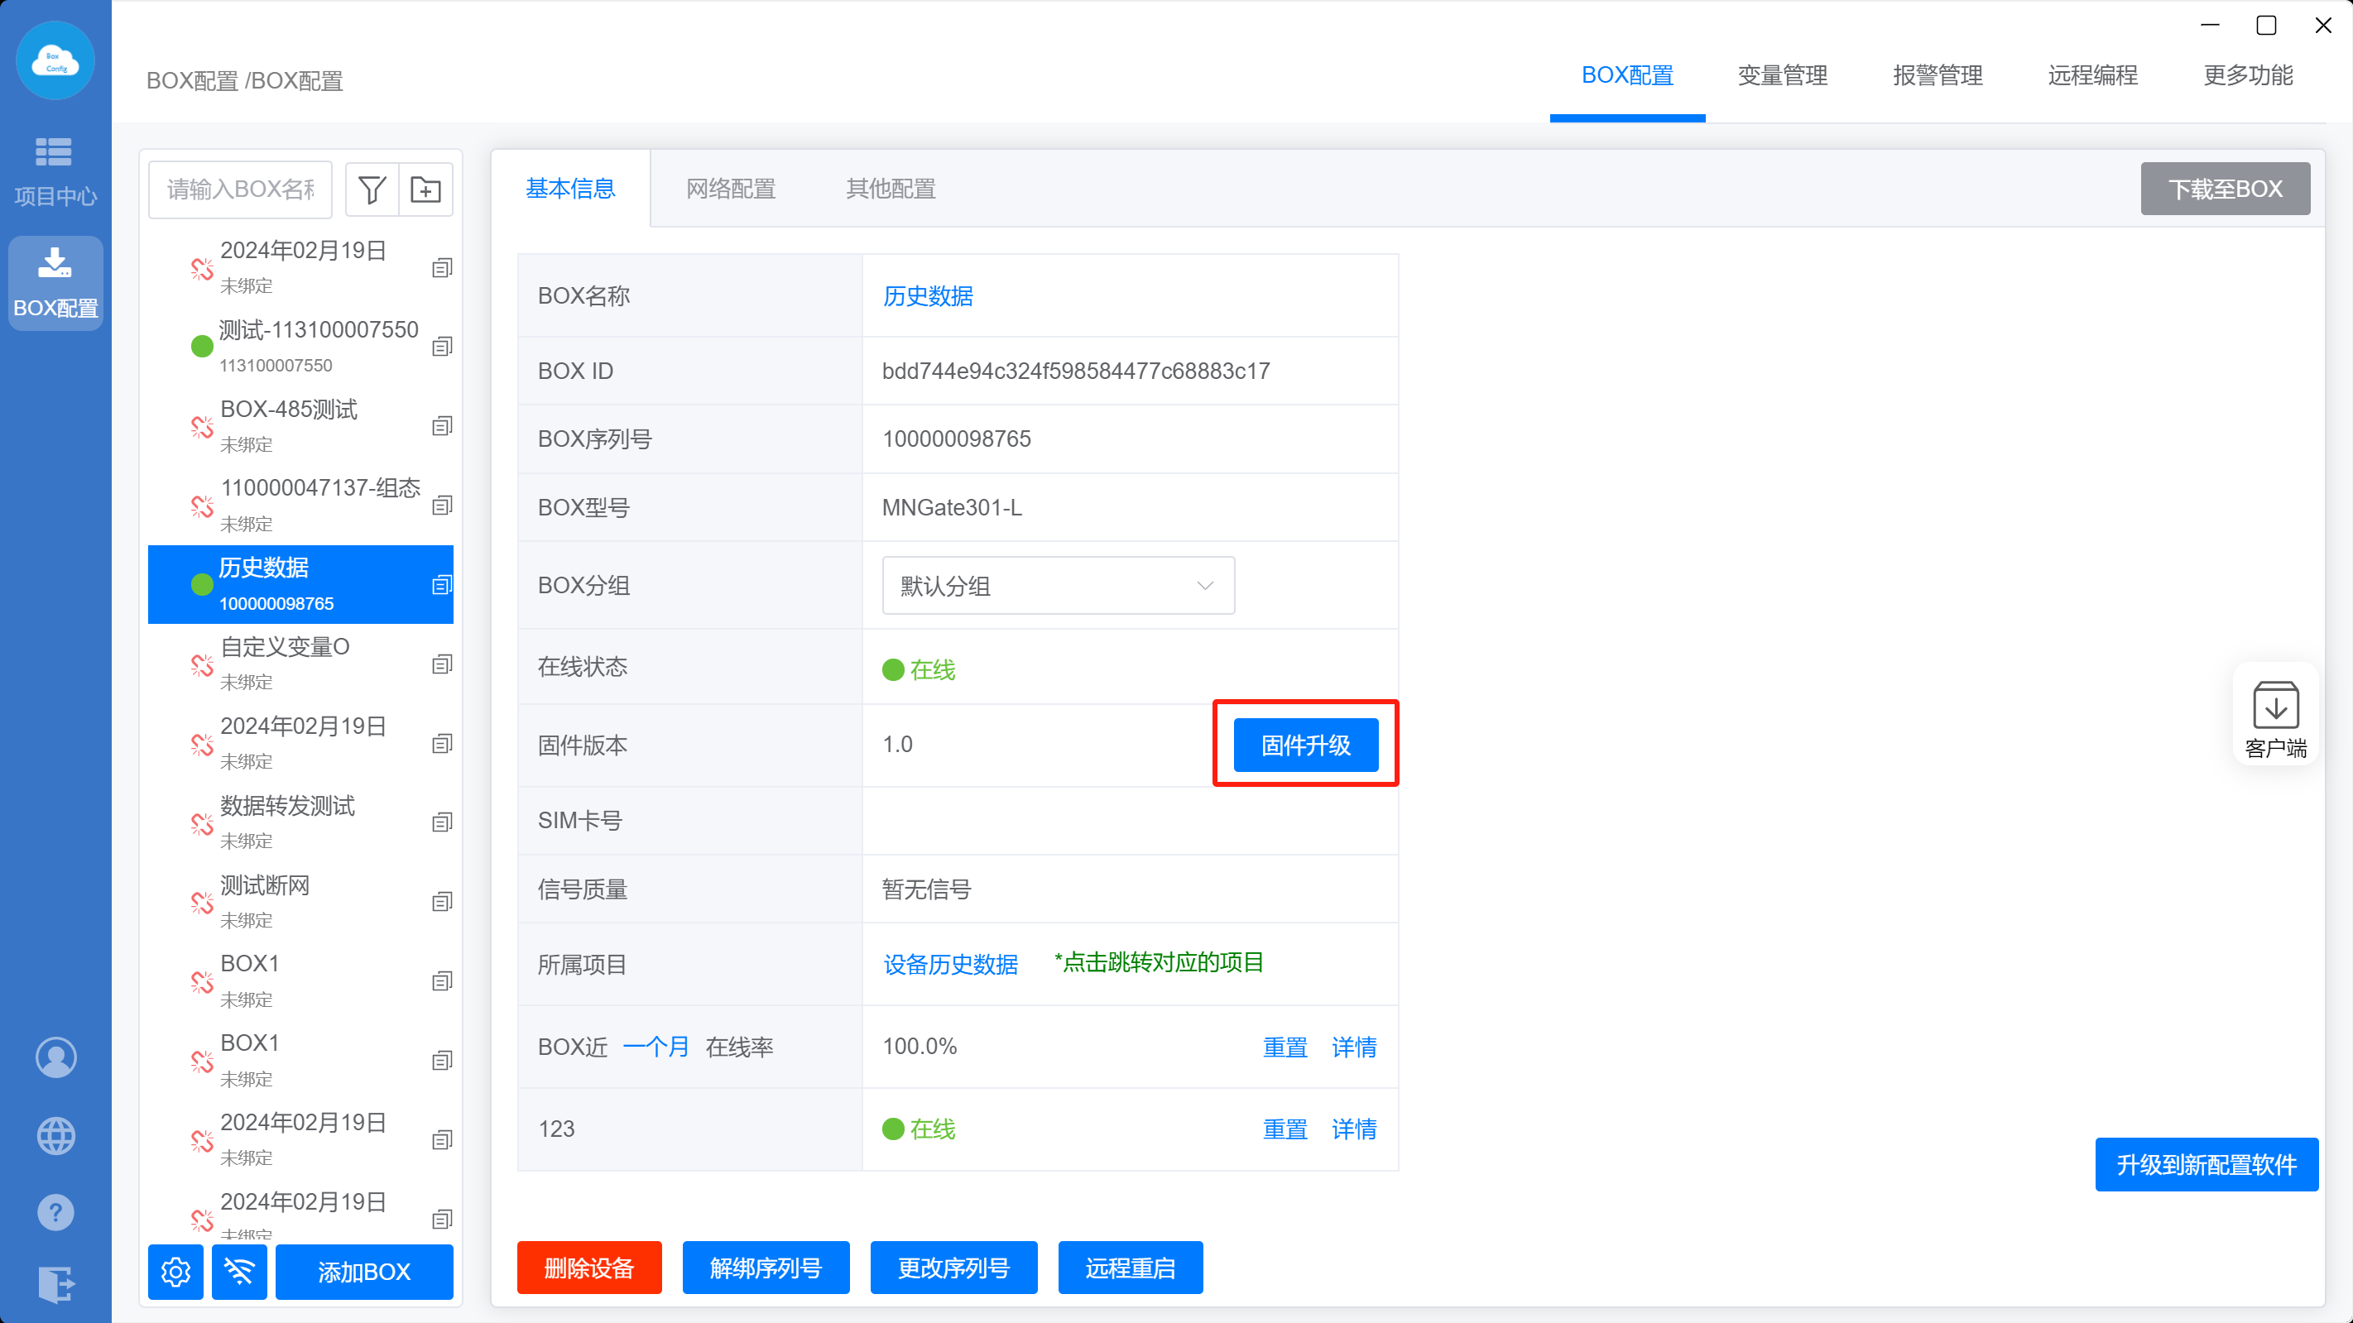Viewport: 2353px width, 1323px height.
Task: Switch to the 网络配置 tab
Action: pos(731,189)
